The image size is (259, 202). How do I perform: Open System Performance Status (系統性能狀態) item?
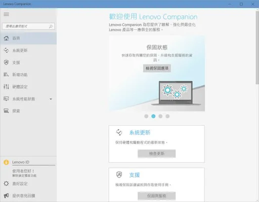click(x=28, y=99)
